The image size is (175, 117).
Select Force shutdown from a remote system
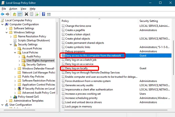(x=88, y=81)
